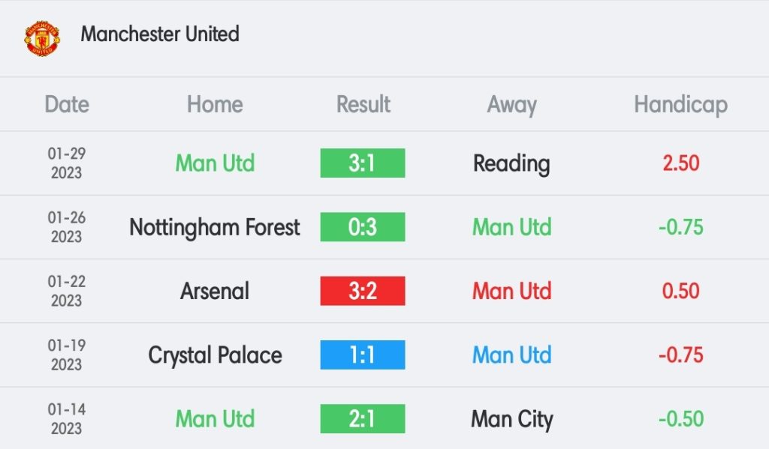The height and width of the screenshot is (449, 769).
Task: Select the Away column header
Action: (x=511, y=105)
